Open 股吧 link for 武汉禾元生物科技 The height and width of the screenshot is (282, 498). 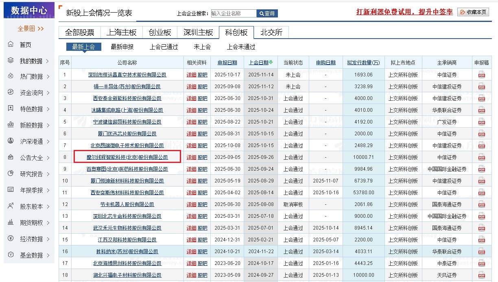[202, 228]
